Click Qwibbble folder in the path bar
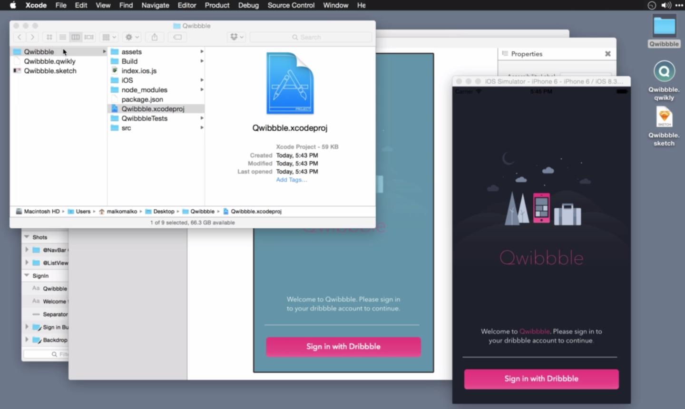 coord(199,212)
